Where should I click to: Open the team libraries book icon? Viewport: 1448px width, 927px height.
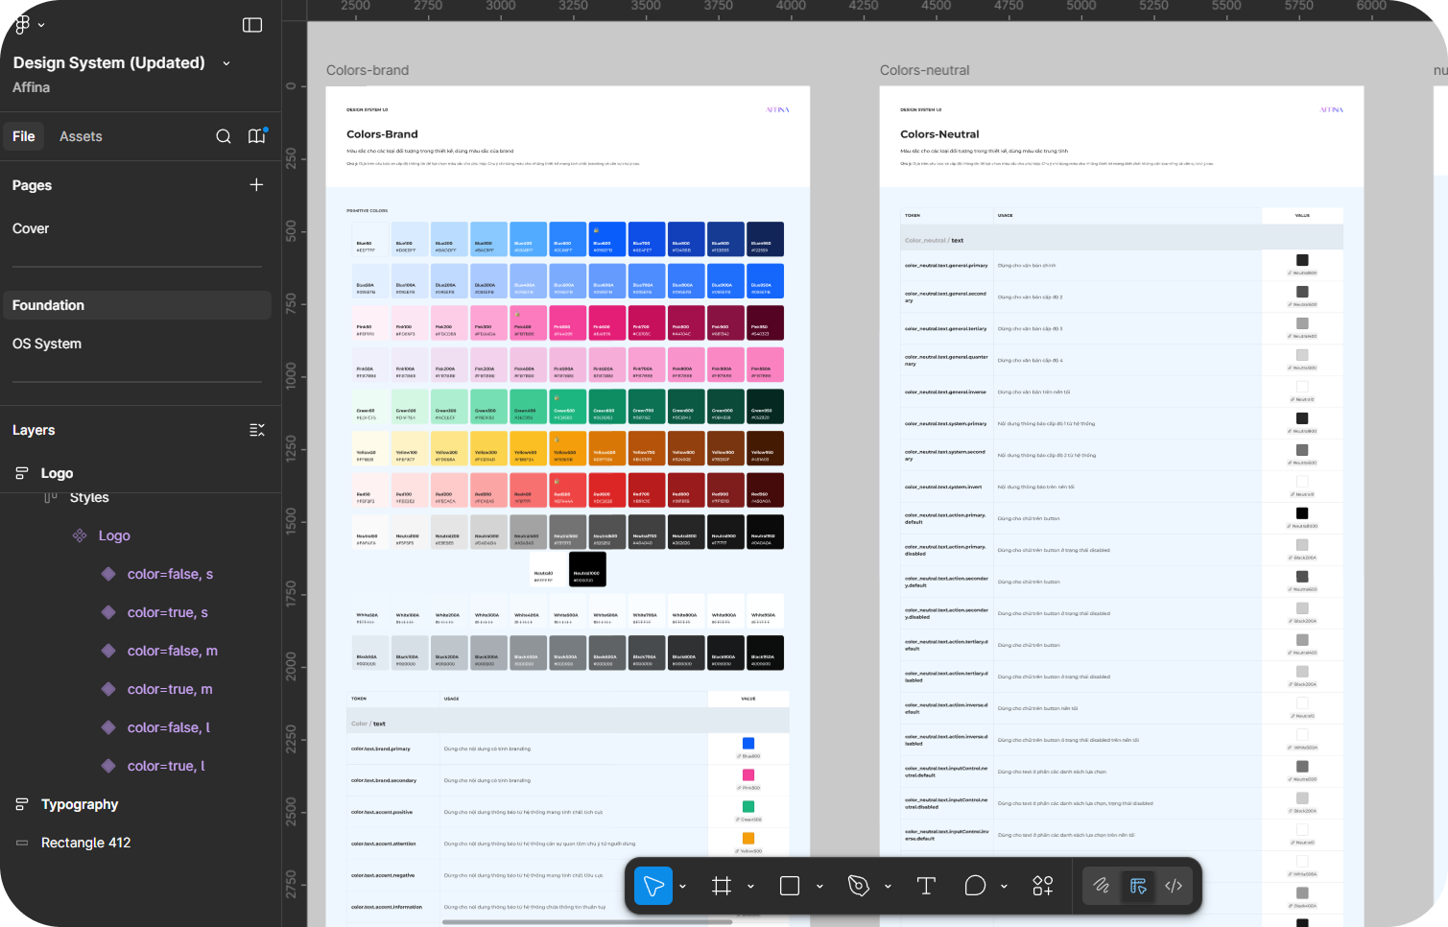pyautogui.click(x=256, y=136)
